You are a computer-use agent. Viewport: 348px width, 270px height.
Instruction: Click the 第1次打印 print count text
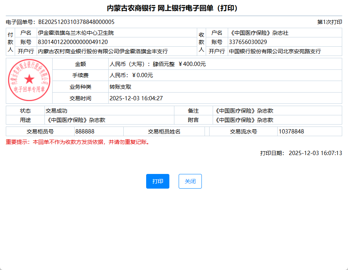pyautogui.click(x=329, y=22)
